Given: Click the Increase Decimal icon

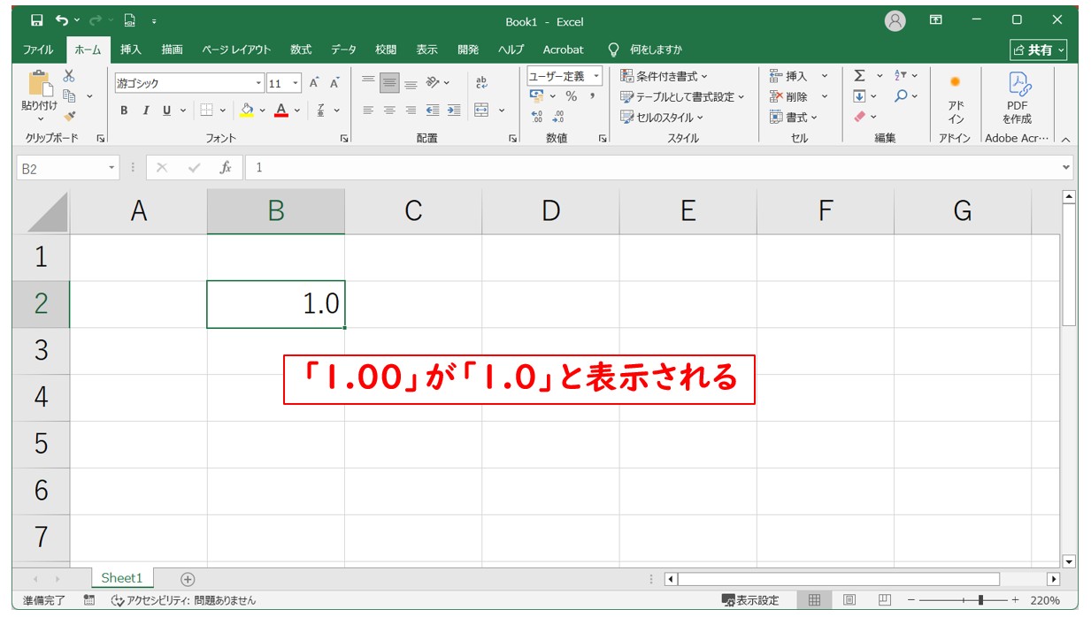Looking at the screenshot, I should 537,117.
